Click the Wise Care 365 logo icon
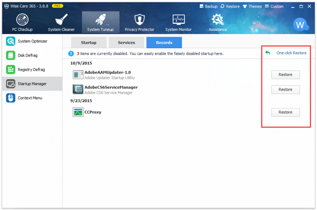Image resolution: width=317 pixels, height=210 pixels. click(6, 6)
